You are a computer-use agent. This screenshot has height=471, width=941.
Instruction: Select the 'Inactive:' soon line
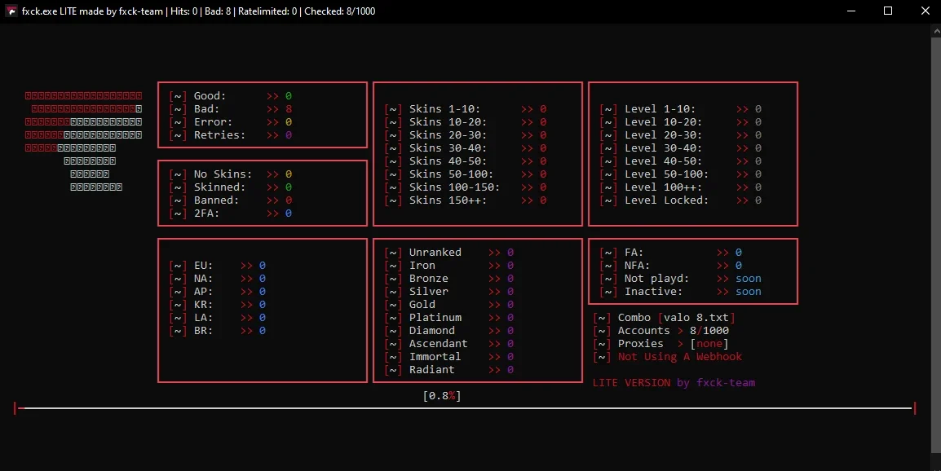[x=681, y=292]
